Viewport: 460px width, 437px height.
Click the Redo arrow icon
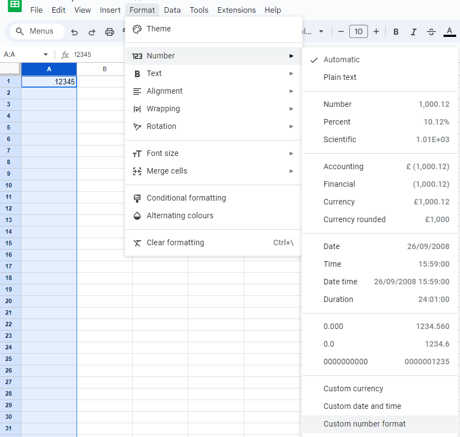pyautogui.click(x=92, y=32)
